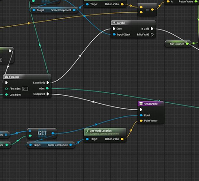This screenshot has width=199, height=181.
Task: Select the Min Distance variable node
Action: (x=178, y=44)
